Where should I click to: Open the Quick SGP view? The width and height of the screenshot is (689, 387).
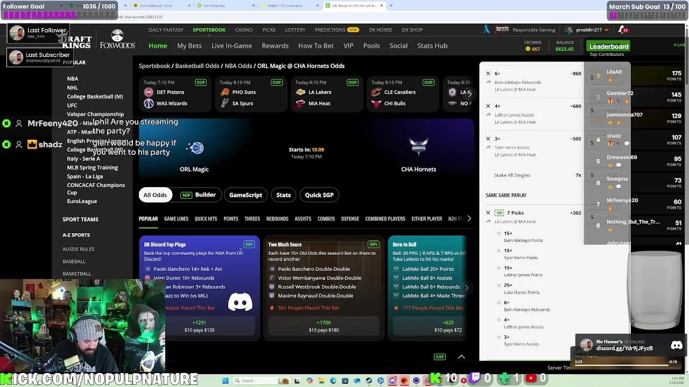(x=319, y=195)
